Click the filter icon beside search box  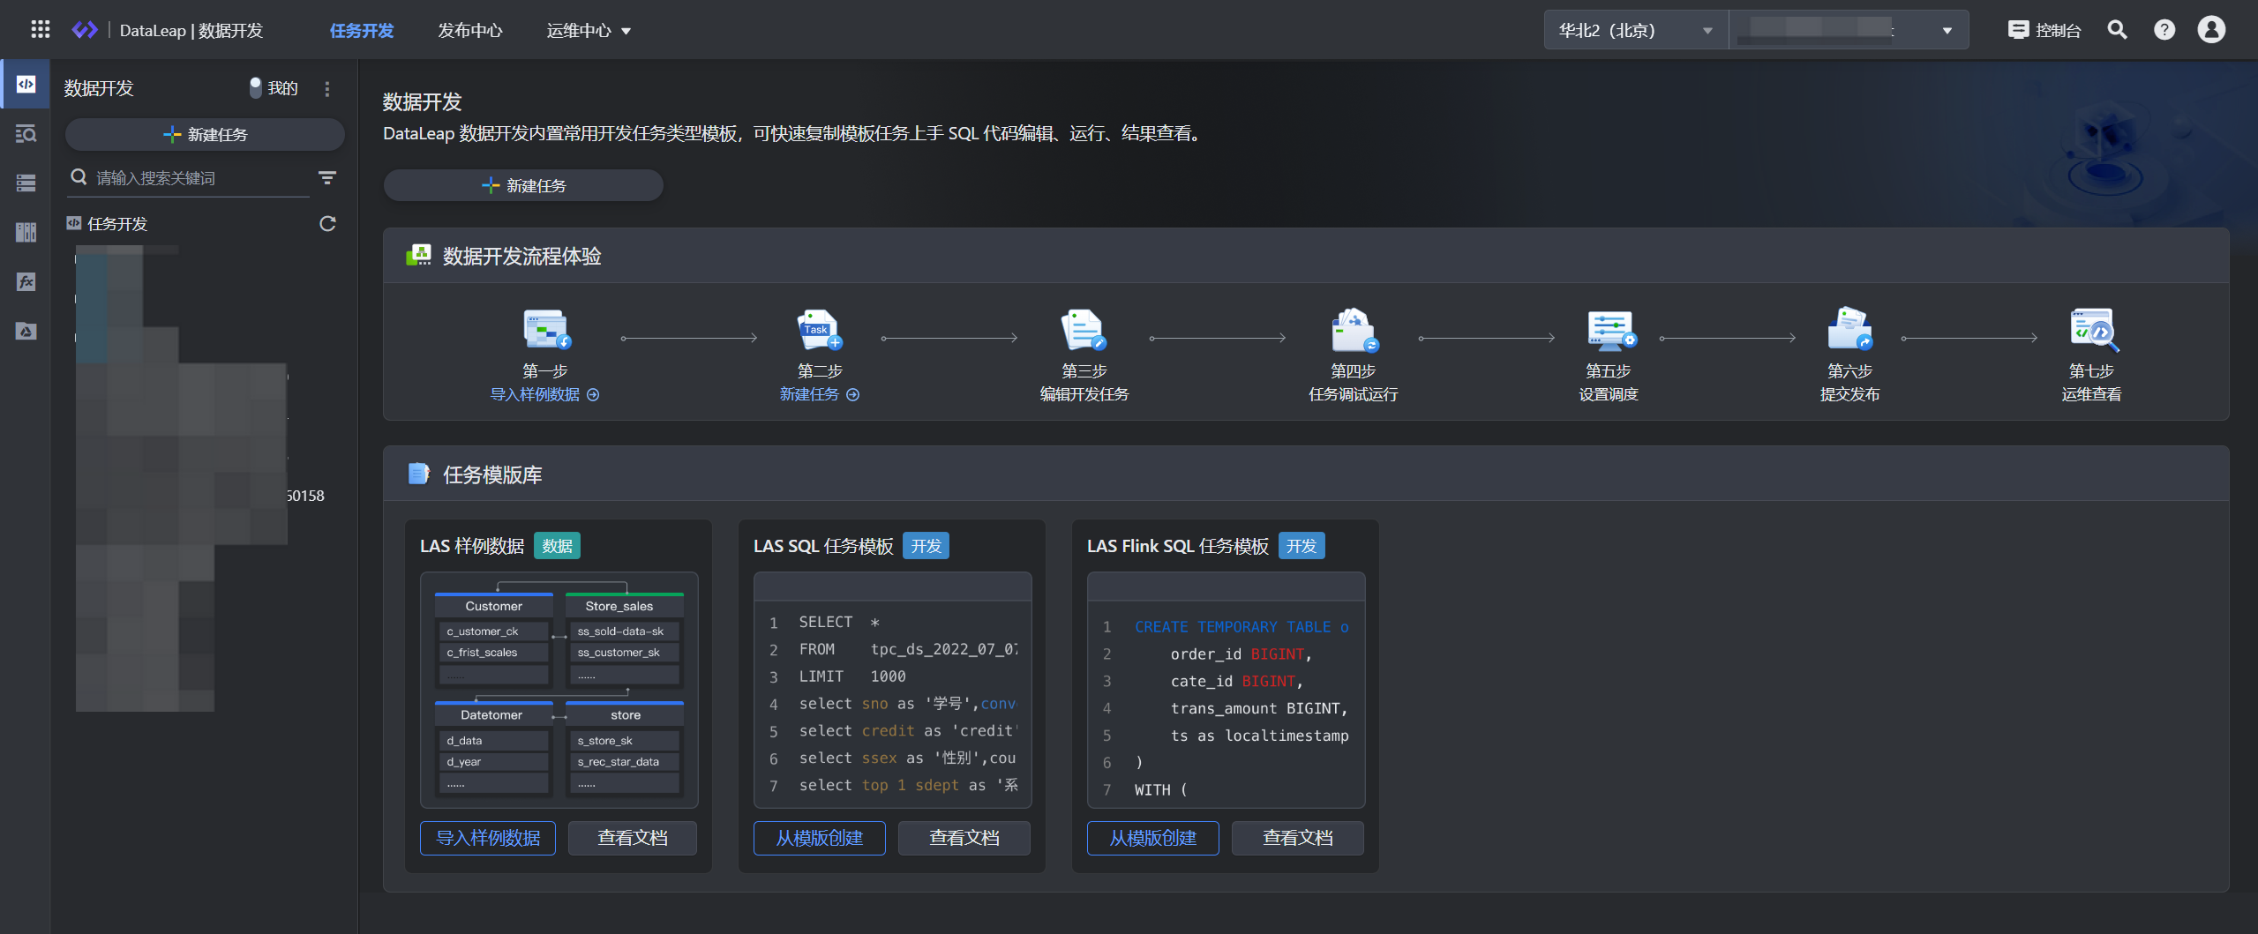coord(327,178)
